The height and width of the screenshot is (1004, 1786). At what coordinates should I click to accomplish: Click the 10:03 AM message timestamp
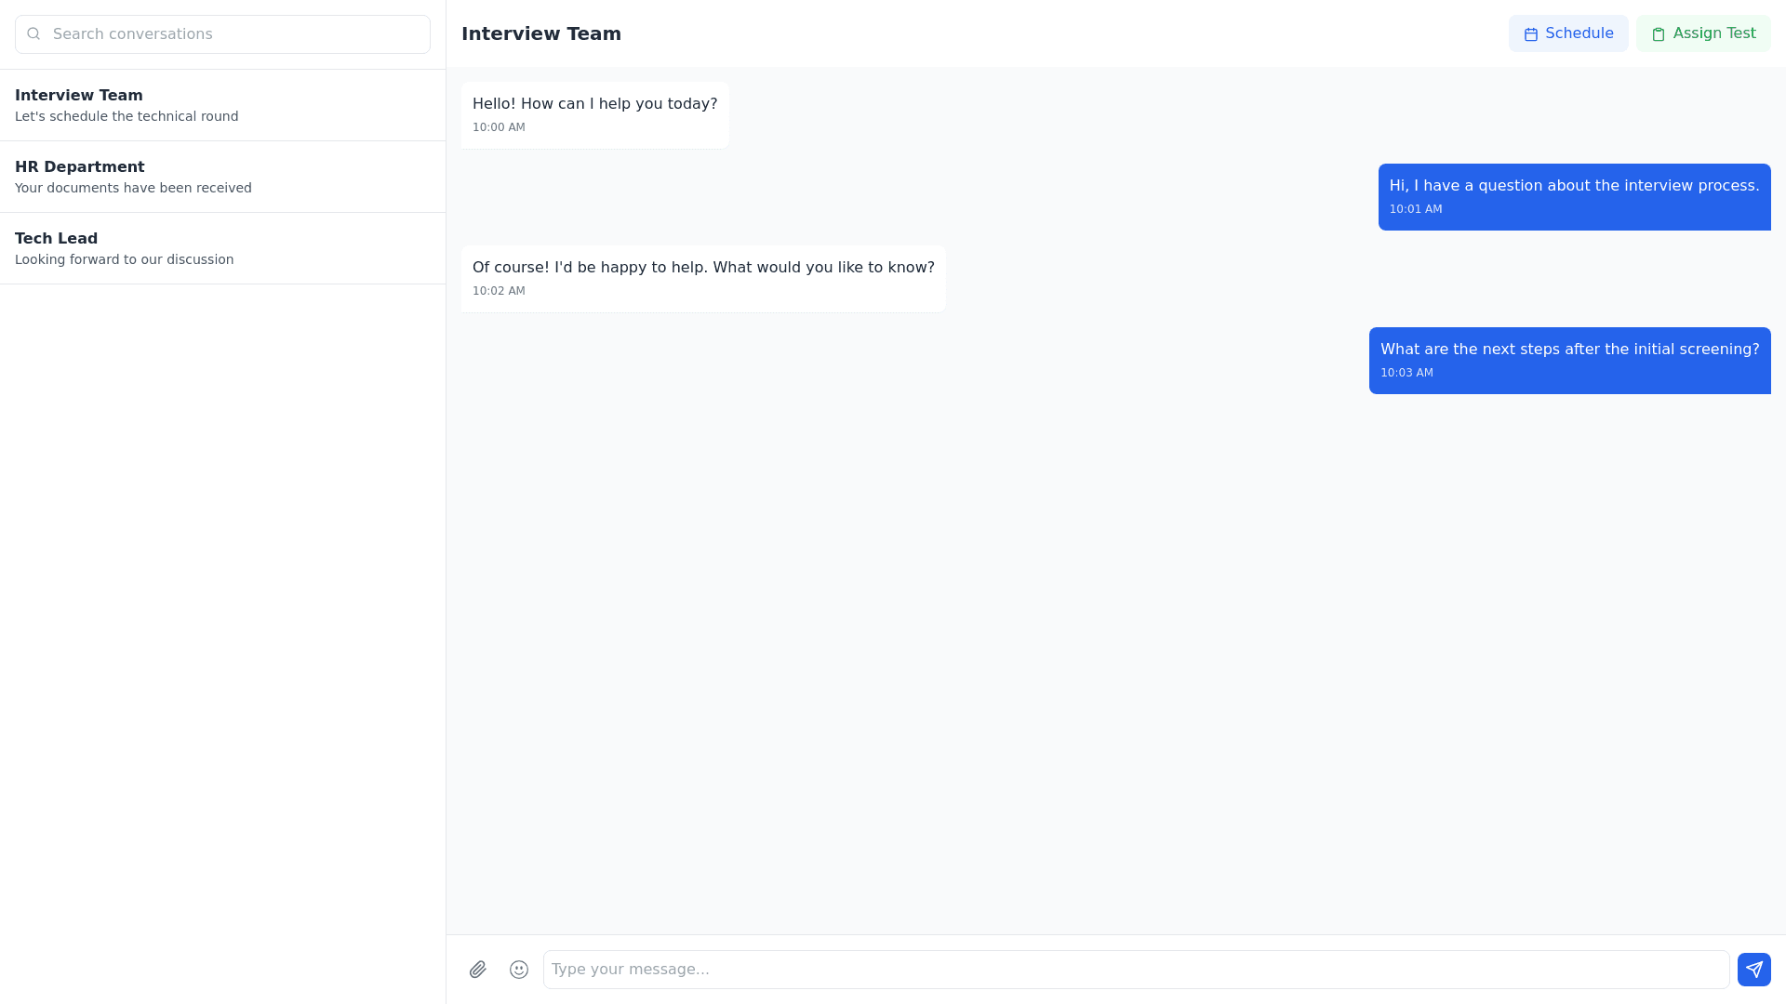click(1406, 373)
